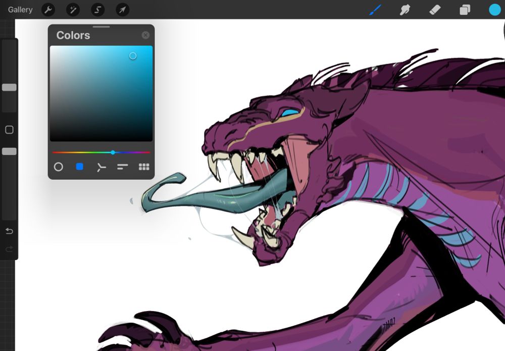
Task: Activate the Transform arrow tool
Action: [123, 10]
